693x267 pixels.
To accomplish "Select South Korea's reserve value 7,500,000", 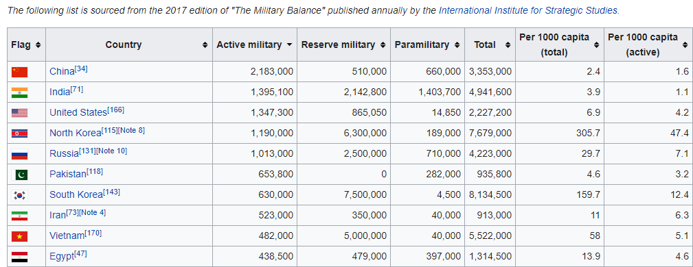I will (x=365, y=195).
